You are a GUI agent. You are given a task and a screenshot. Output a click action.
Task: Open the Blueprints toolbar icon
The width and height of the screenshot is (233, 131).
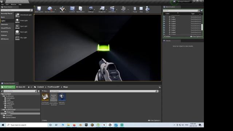(102, 9)
